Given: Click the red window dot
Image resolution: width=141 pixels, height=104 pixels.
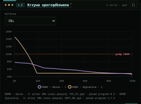Looking at the screenshot, I should pyautogui.click(x=6, y=5).
